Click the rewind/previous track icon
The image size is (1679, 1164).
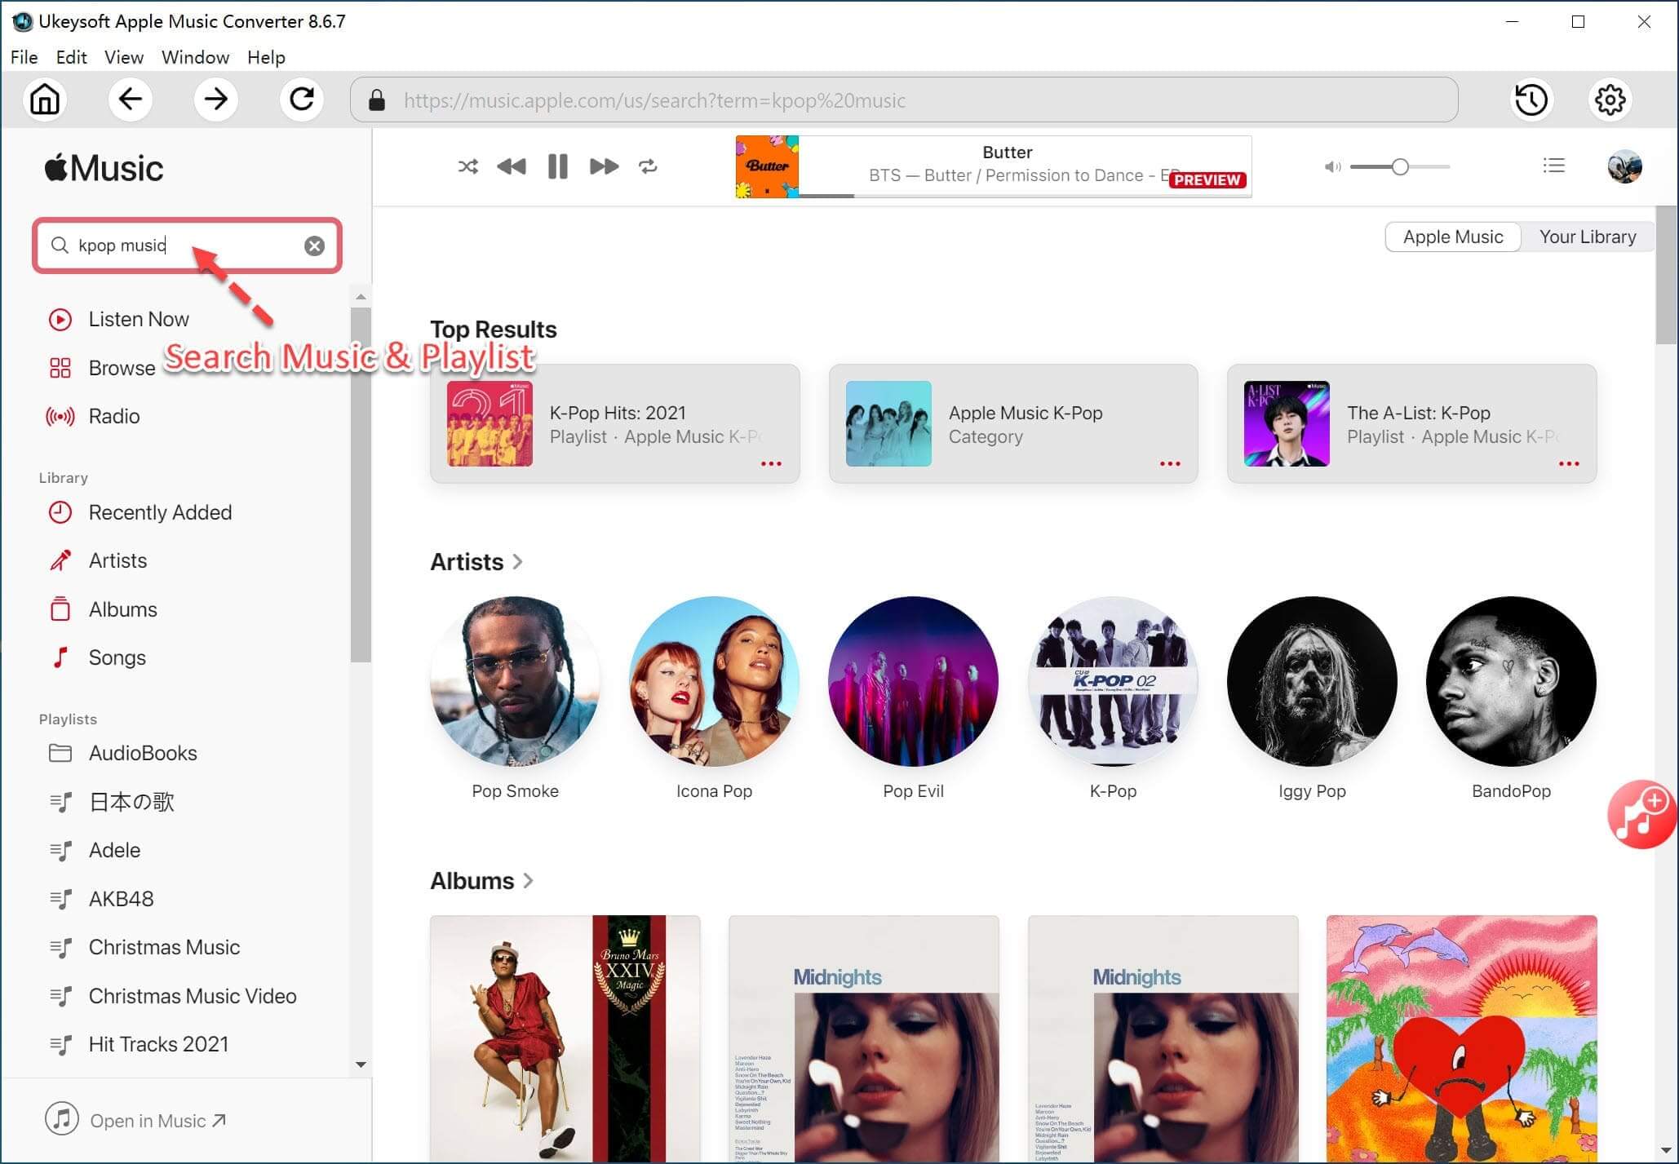(x=511, y=167)
